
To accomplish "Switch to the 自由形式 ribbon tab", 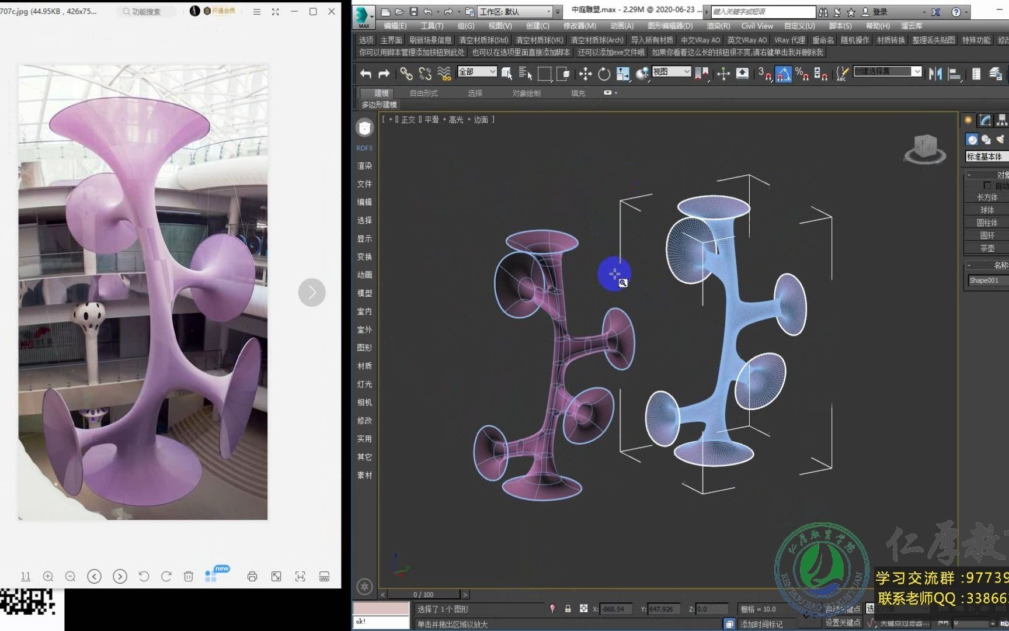I will pos(424,93).
